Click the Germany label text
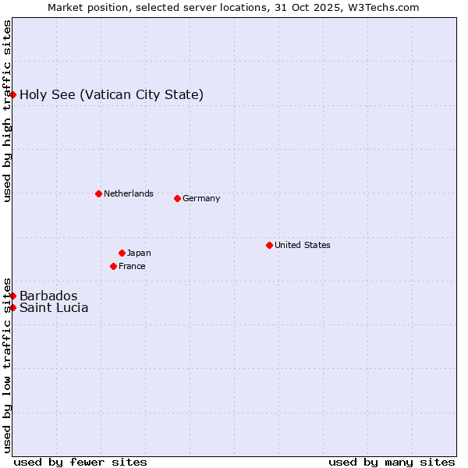468x468 pixels. tap(201, 198)
